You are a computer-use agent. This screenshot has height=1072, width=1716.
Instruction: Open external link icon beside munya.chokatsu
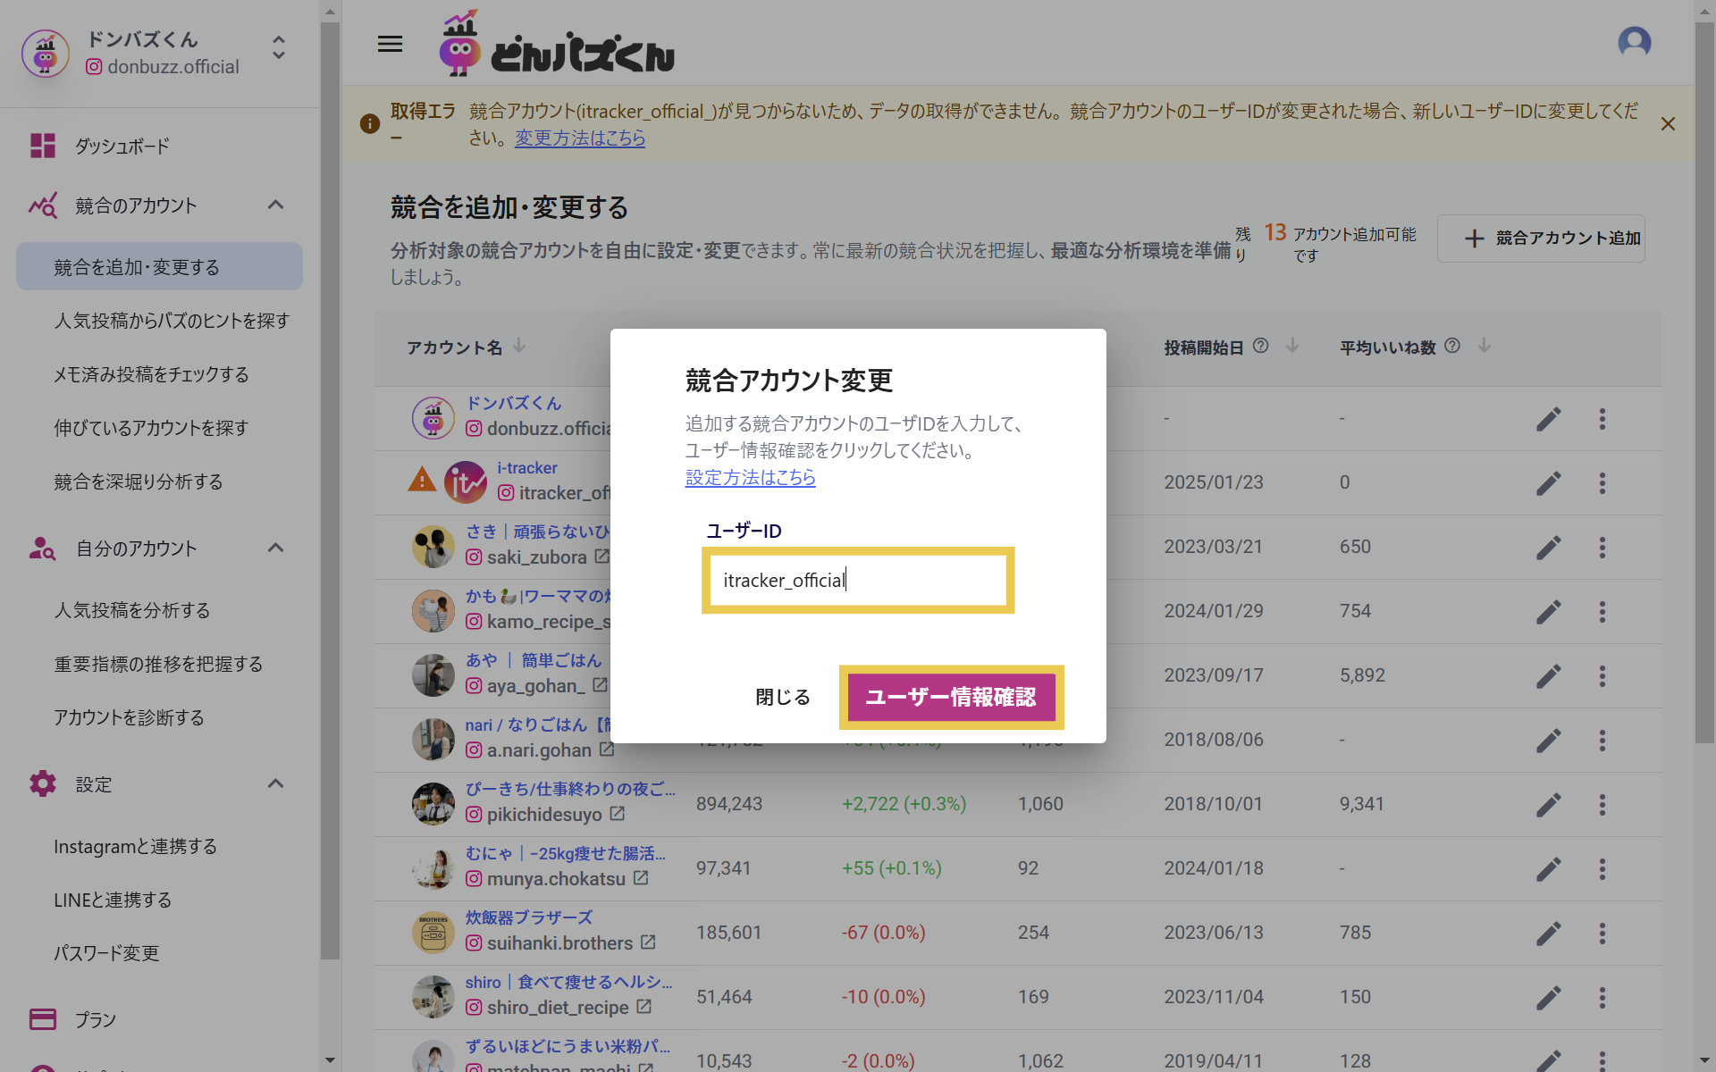click(x=641, y=878)
